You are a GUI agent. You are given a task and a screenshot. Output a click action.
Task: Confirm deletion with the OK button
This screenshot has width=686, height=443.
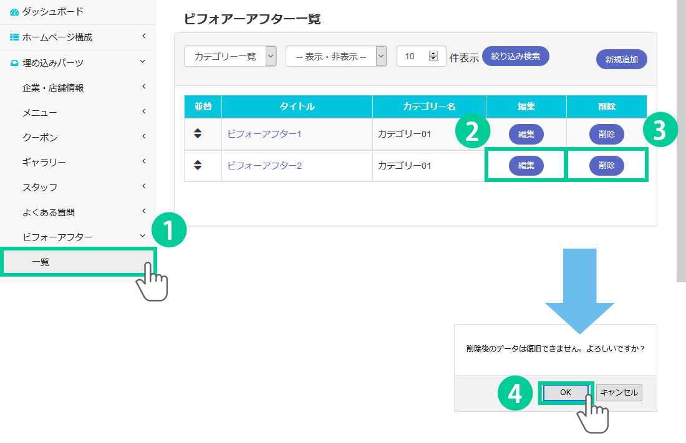pyautogui.click(x=565, y=393)
